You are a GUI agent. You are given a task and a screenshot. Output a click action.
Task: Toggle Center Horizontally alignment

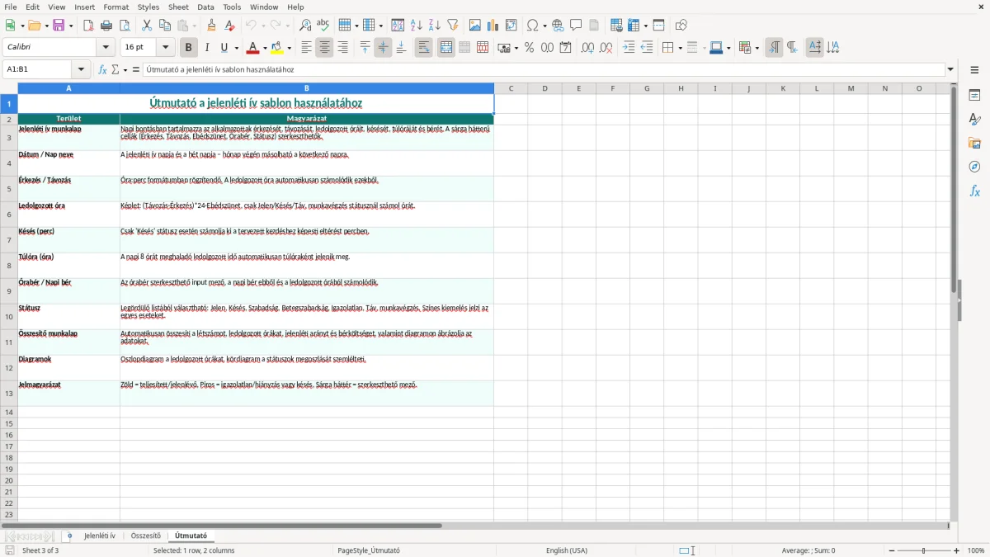tap(324, 48)
